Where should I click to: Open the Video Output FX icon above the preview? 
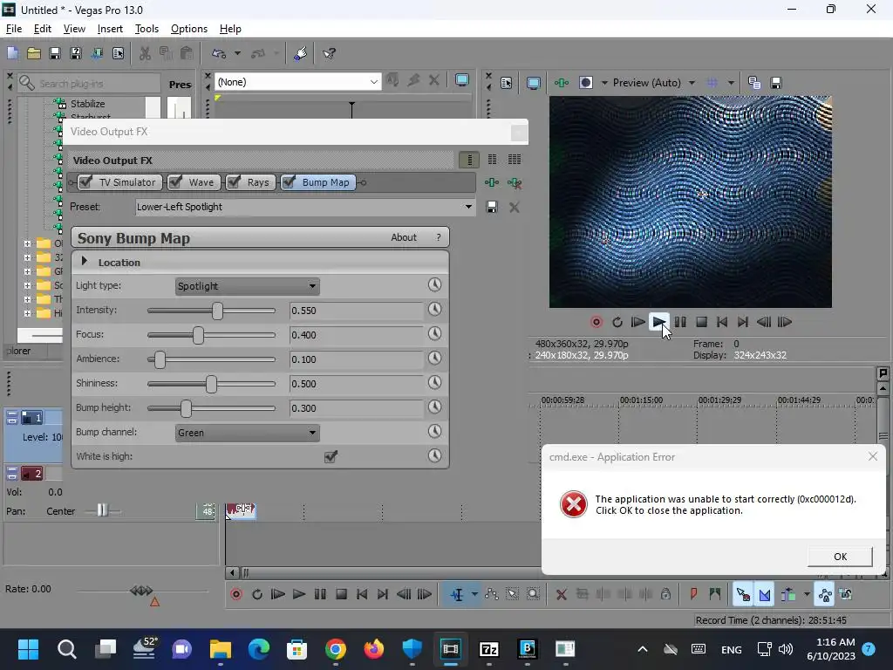pyautogui.click(x=562, y=83)
